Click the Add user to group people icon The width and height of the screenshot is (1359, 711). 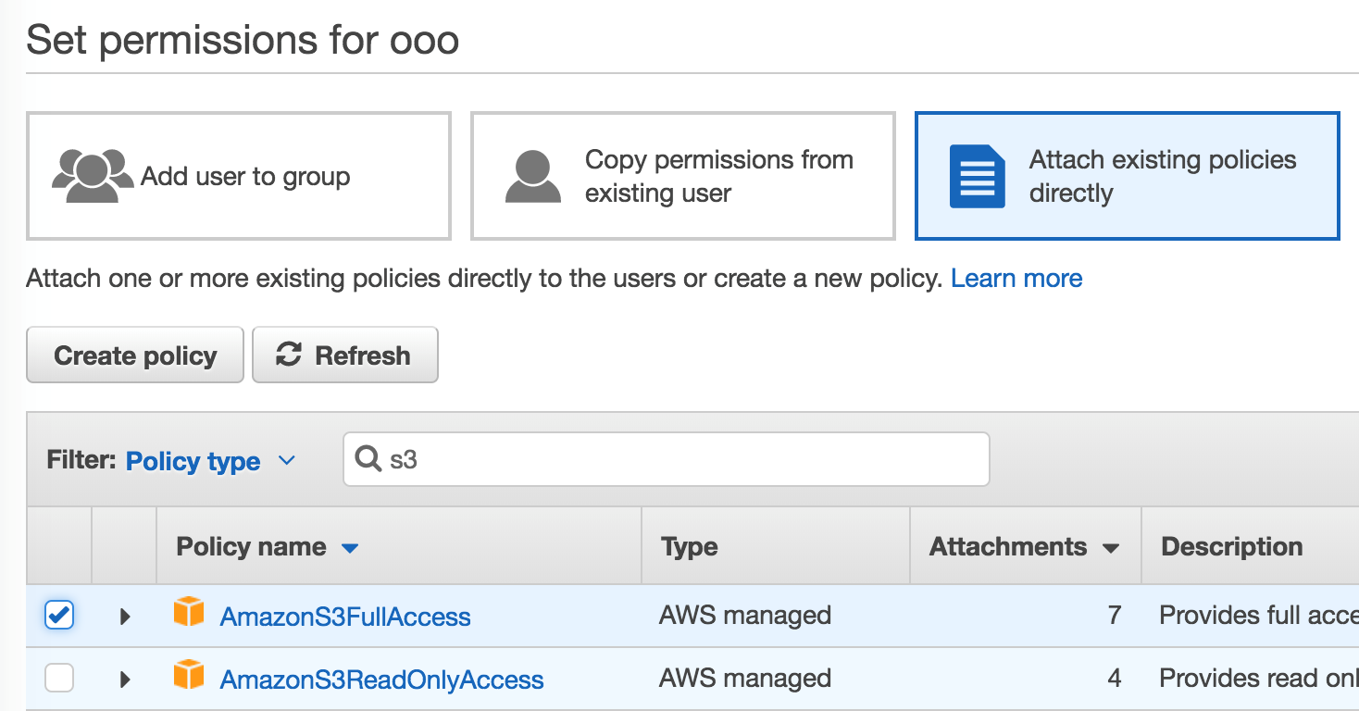[93, 175]
